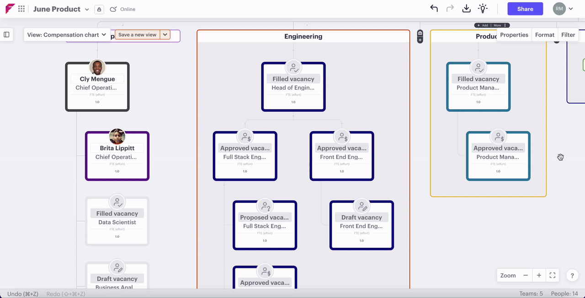Click the building icon on the Engineering team pill
This screenshot has height=298, width=585.
pos(420,33)
